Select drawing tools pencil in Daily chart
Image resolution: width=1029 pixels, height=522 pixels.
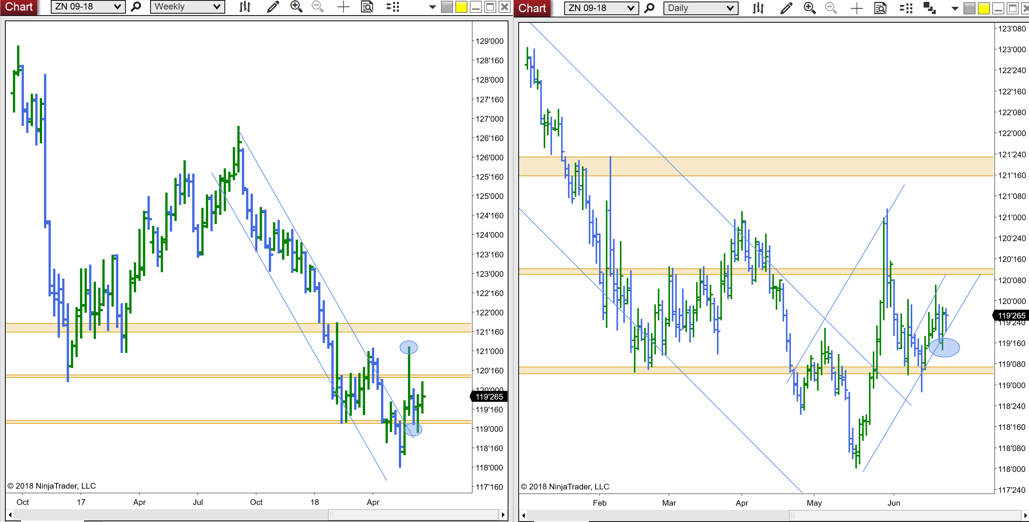786,8
